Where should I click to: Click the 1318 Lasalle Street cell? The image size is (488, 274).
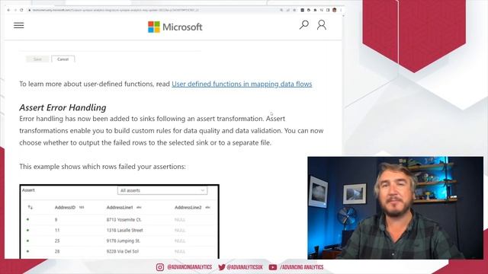coord(124,230)
